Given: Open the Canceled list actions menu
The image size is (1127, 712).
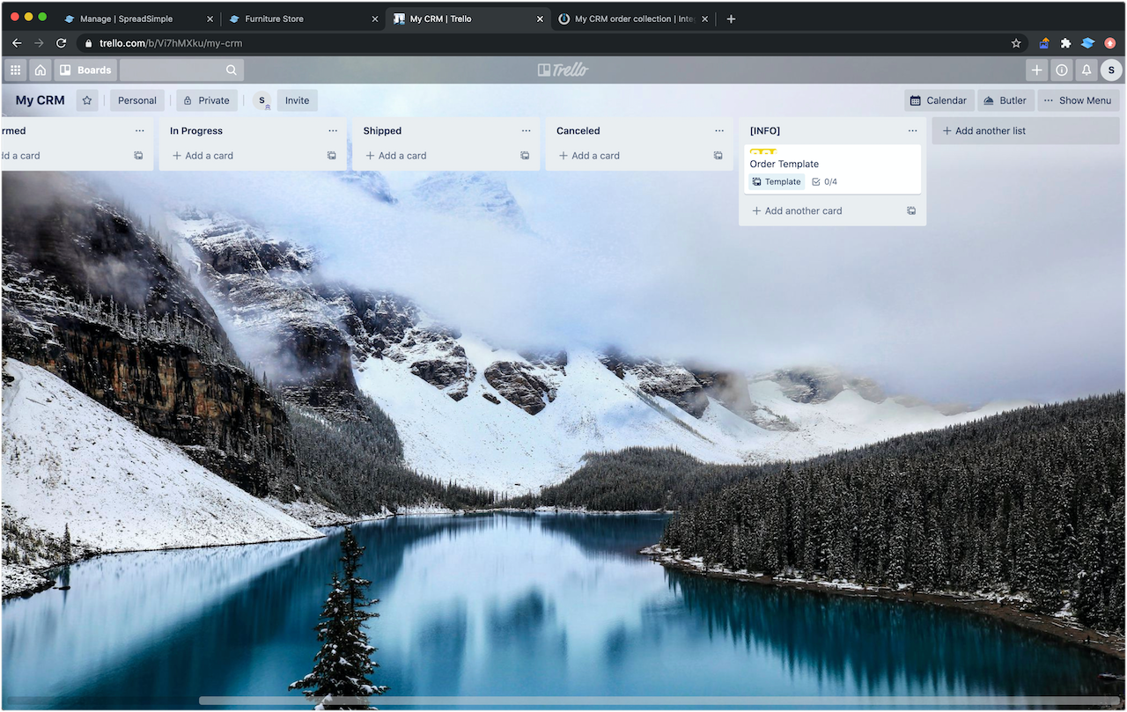Looking at the screenshot, I should point(720,130).
